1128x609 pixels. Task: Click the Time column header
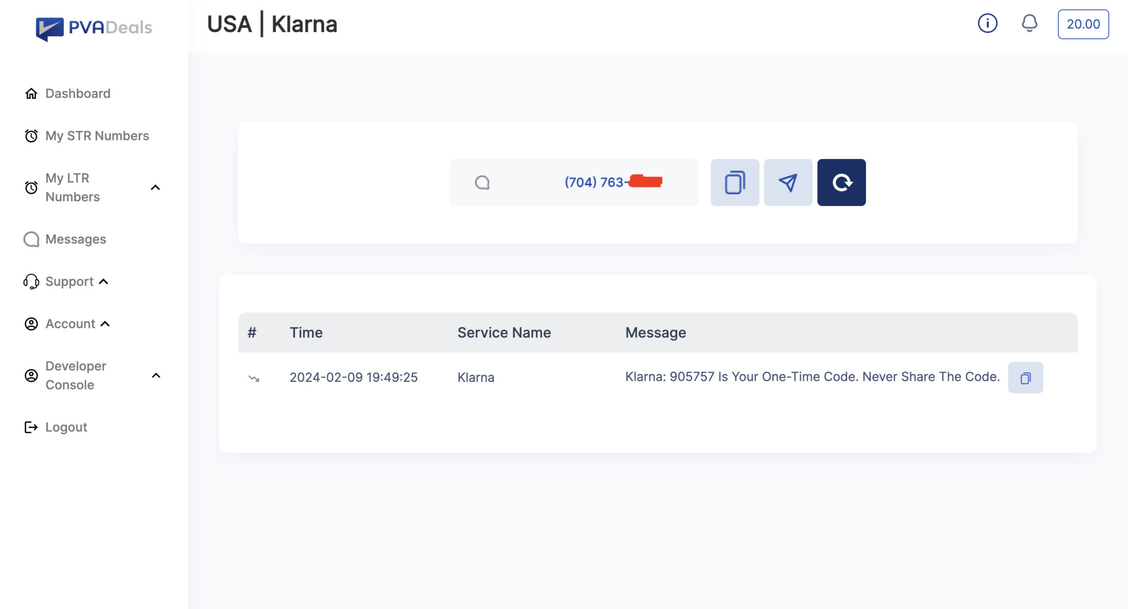click(306, 333)
